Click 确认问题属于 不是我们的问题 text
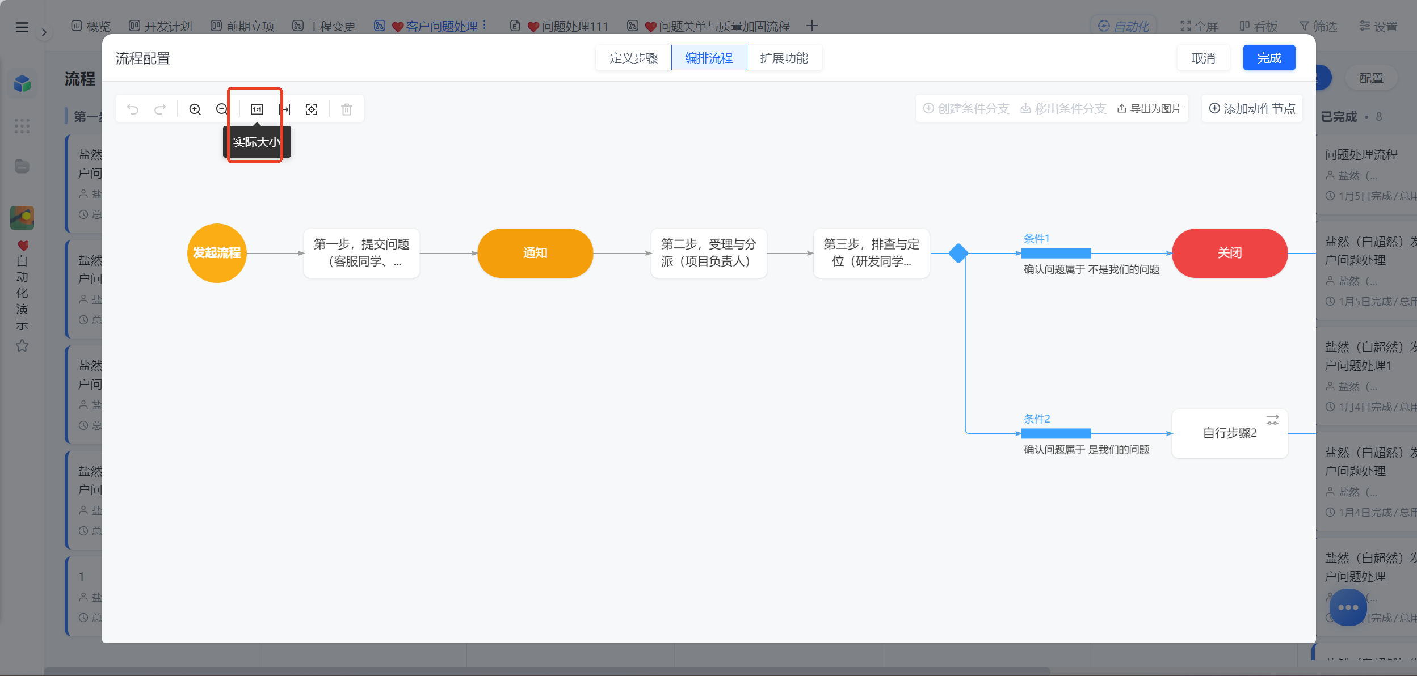The width and height of the screenshot is (1417, 676). [1091, 269]
